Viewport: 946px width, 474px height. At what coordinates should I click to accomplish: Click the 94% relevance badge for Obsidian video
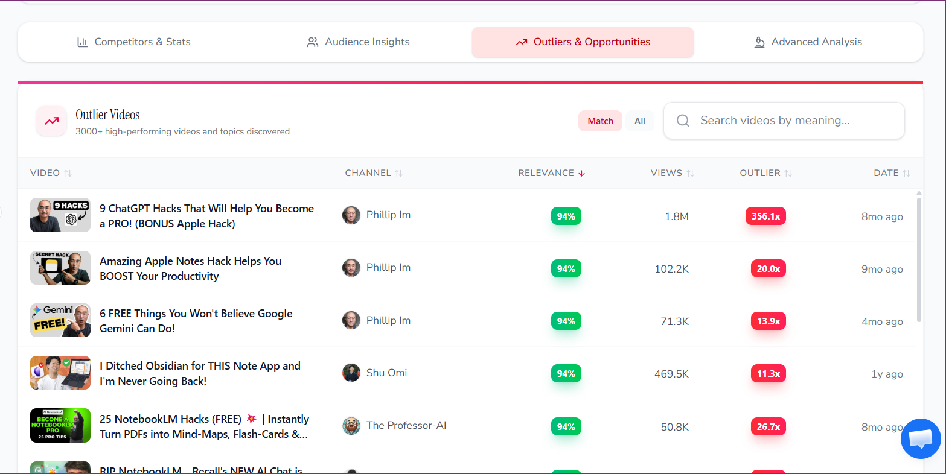pos(566,373)
